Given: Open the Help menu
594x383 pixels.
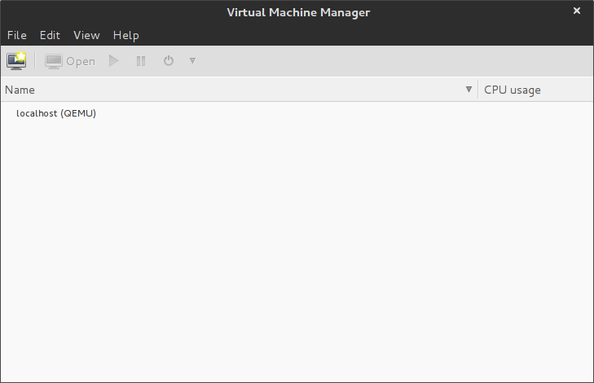Looking at the screenshot, I should tap(125, 35).
